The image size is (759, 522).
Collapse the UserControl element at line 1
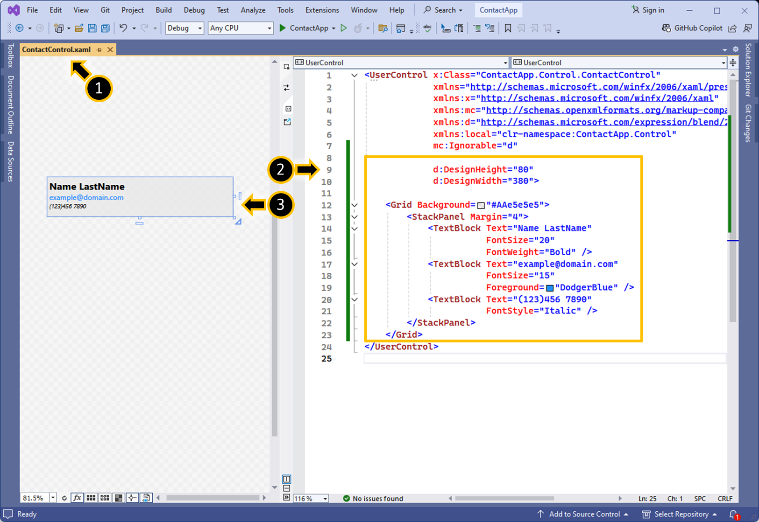[355, 75]
